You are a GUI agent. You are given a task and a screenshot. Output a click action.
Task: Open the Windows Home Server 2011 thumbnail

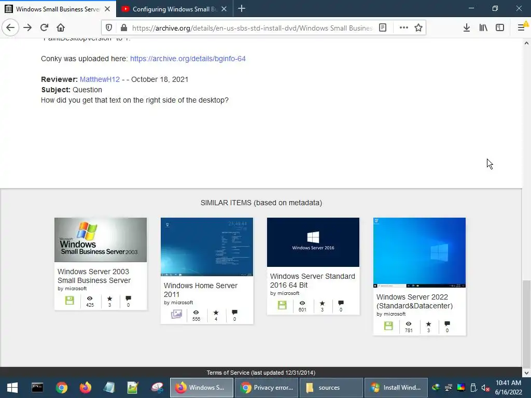[207, 247]
